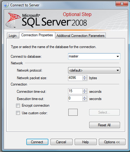Image resolution: width=130 pixels, height=152 pixels.
Task: Tick the Use custom color checkbox
Action: tap(18, 113)
